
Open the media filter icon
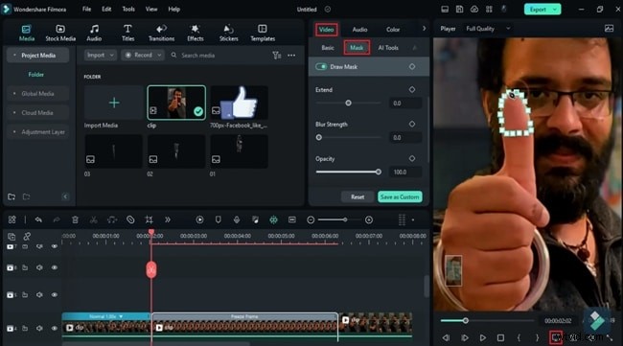pos(277,56)
